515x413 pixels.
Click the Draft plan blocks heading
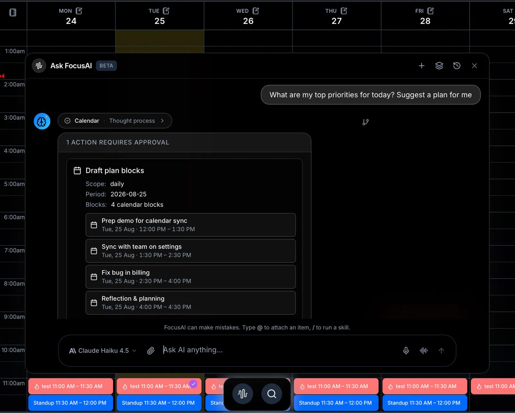(115, 171)
